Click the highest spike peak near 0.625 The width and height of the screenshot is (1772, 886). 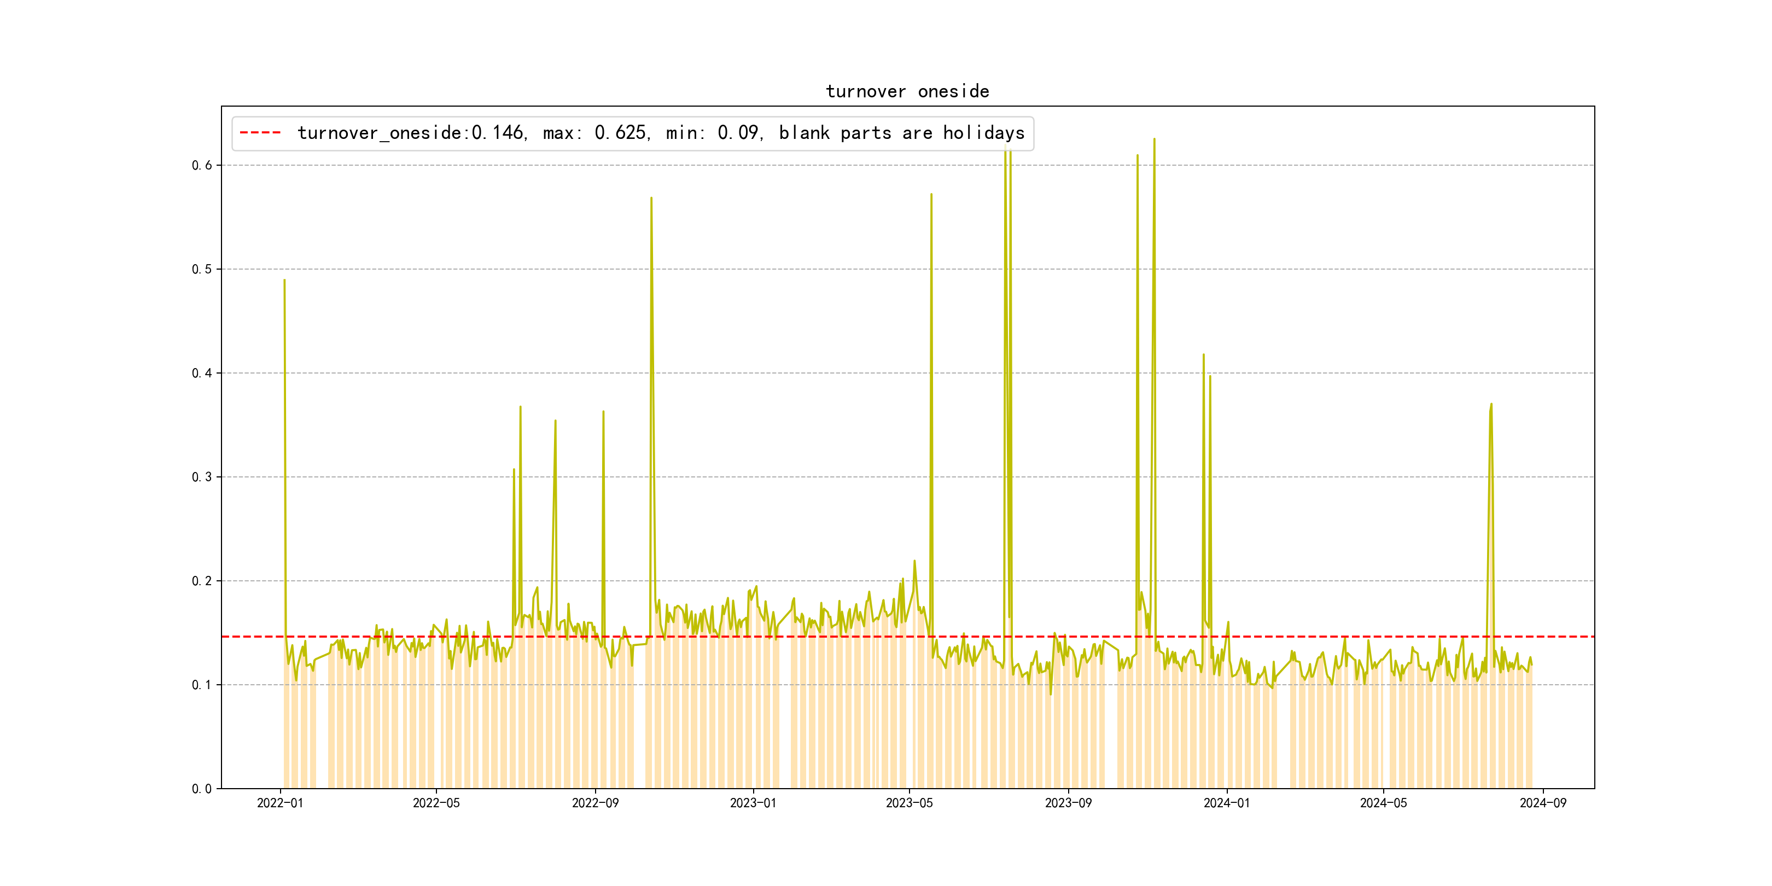1153,139
